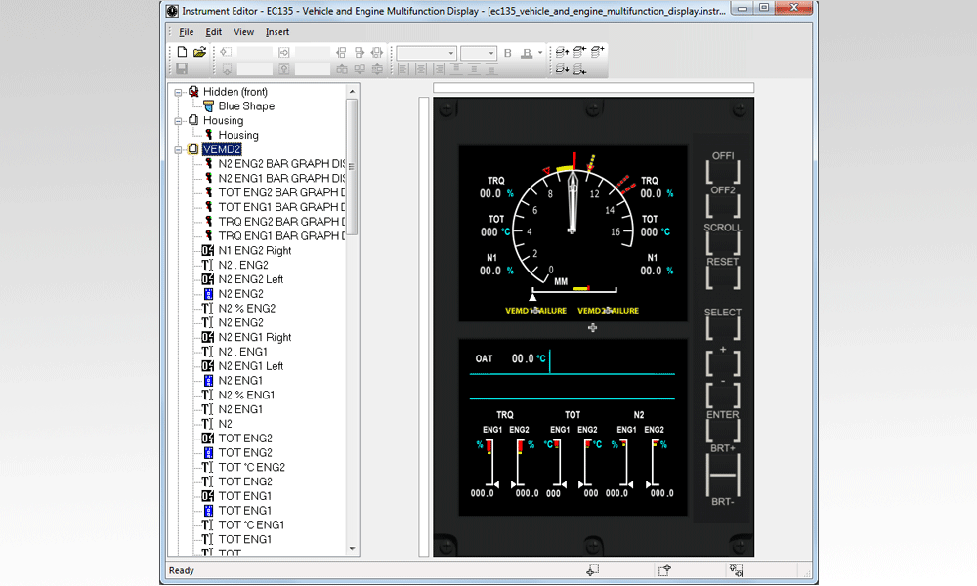The width and height of the screenshot is (977, 586).
Task: Open the Insert menu
Action: click(x=277, y=31)
